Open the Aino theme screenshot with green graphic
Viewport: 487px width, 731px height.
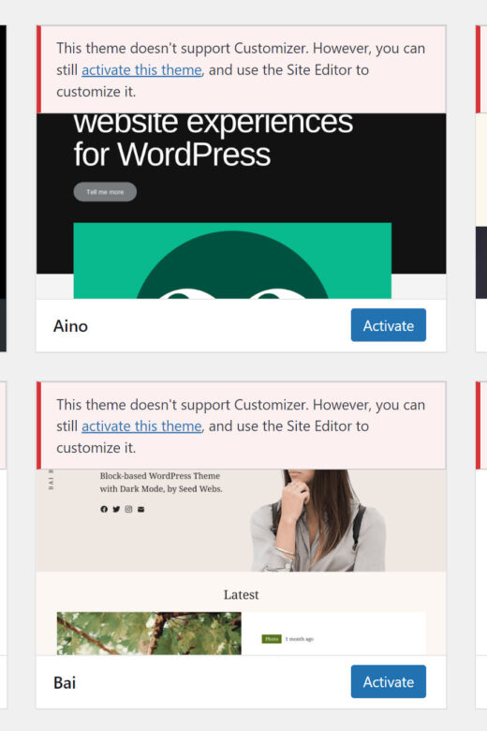pyautogui.click(x=232, y=261)
